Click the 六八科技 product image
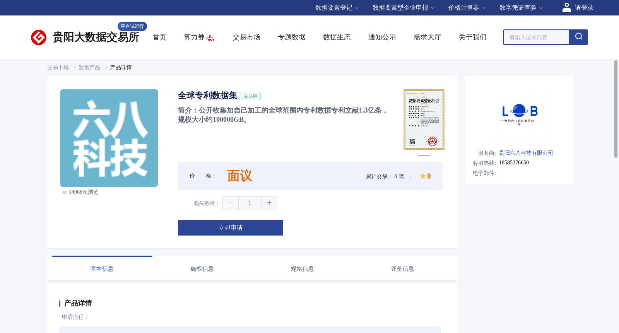 [x=109, y=138]
